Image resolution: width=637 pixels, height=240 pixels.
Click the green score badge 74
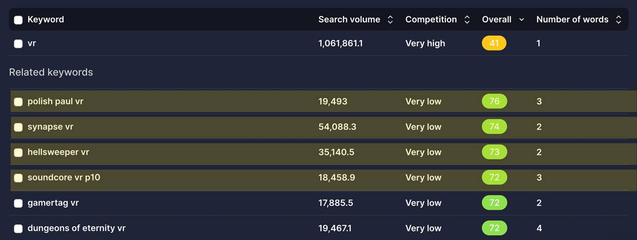[x=494, y=127]
